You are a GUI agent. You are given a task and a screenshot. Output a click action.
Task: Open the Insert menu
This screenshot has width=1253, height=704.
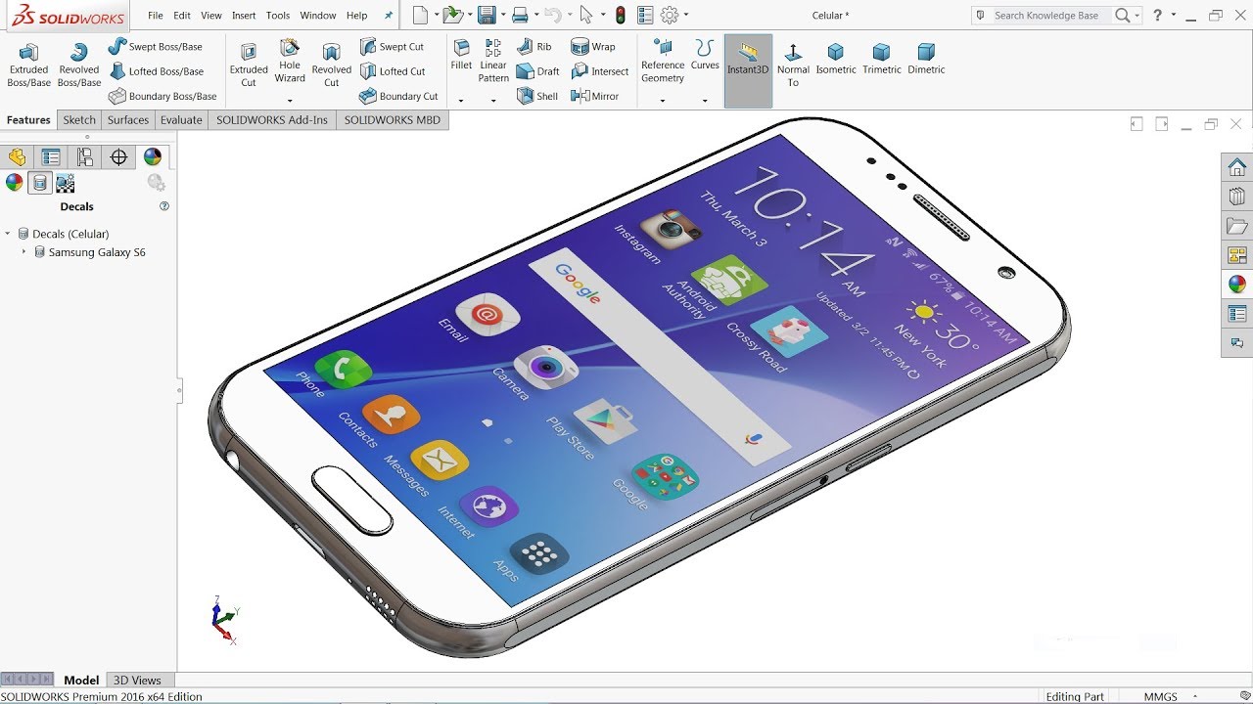pyautogui.click(x=244, y=16)
